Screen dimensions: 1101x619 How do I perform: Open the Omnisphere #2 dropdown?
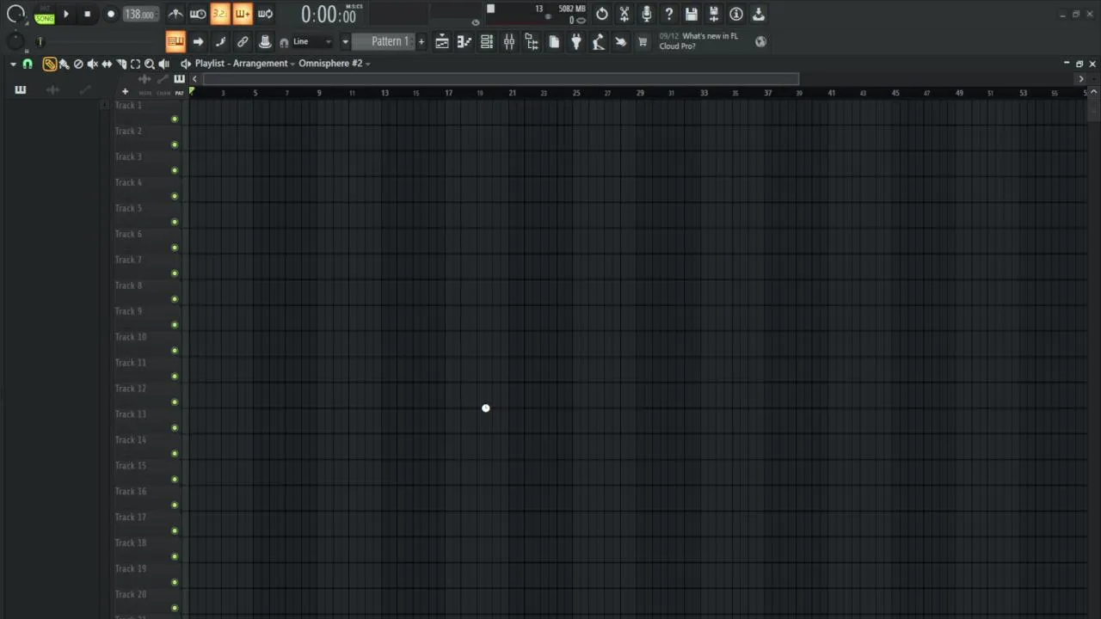pos(335,64)
